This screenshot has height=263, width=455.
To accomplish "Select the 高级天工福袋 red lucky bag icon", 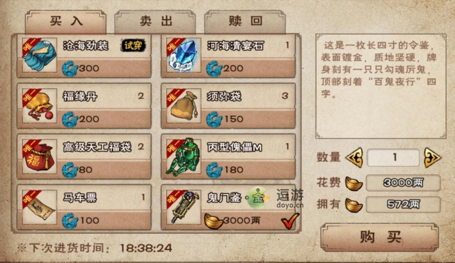I will point(40,157).
